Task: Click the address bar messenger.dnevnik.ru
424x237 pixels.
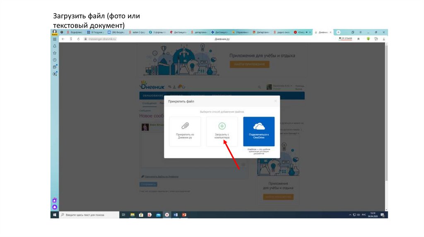Action: 102,39
